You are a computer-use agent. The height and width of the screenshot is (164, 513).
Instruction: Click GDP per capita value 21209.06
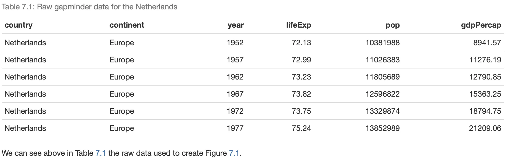tap(485, 128)
